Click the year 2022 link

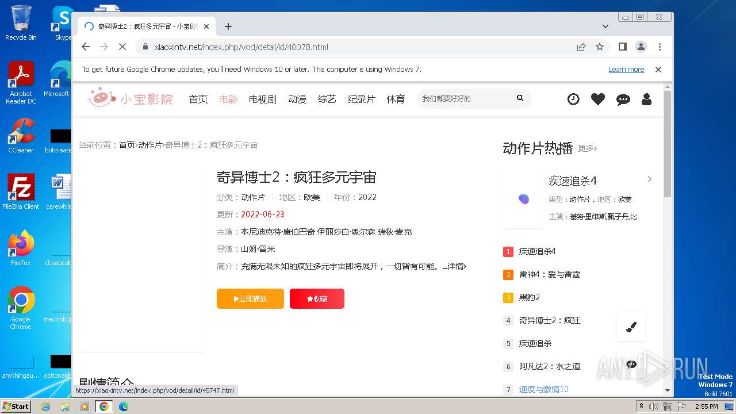pos(367,197)
